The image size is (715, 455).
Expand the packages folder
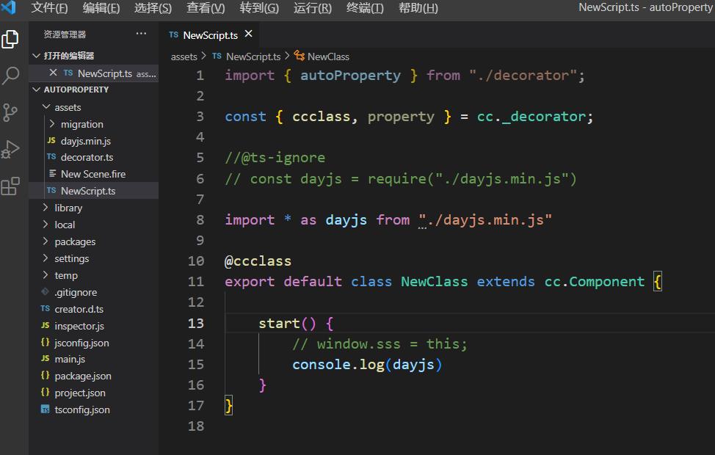click(45, 241)
